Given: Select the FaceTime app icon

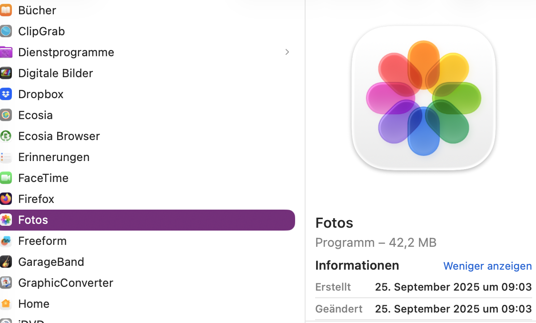Looking at the screenshot, I should click(6, 178).
